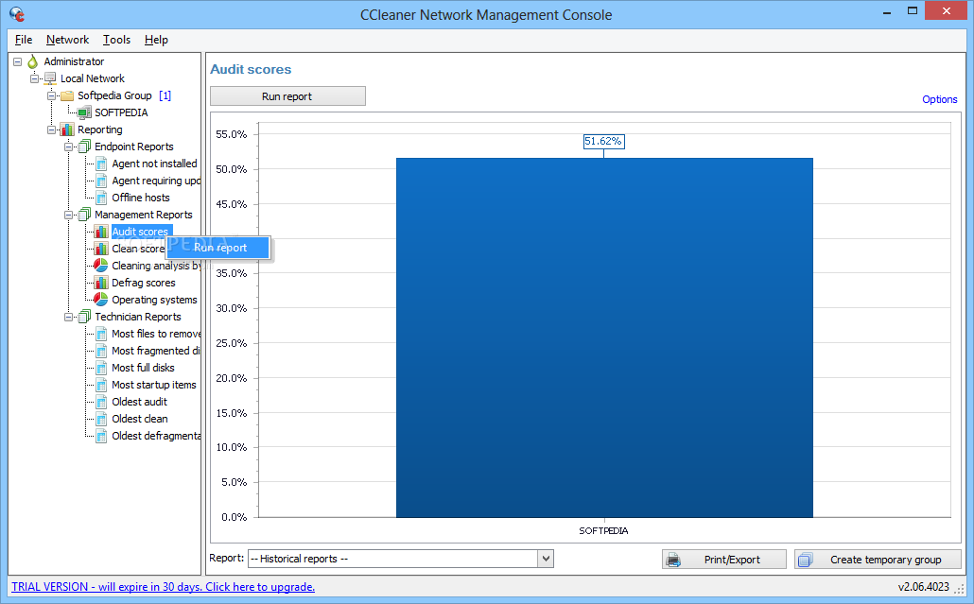Open the Tools menu
This screenshot has height=604, width=974.
pos(116,40)
